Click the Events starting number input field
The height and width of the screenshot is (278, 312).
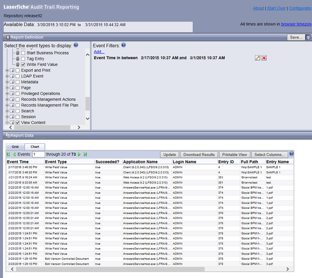(38, 155)
